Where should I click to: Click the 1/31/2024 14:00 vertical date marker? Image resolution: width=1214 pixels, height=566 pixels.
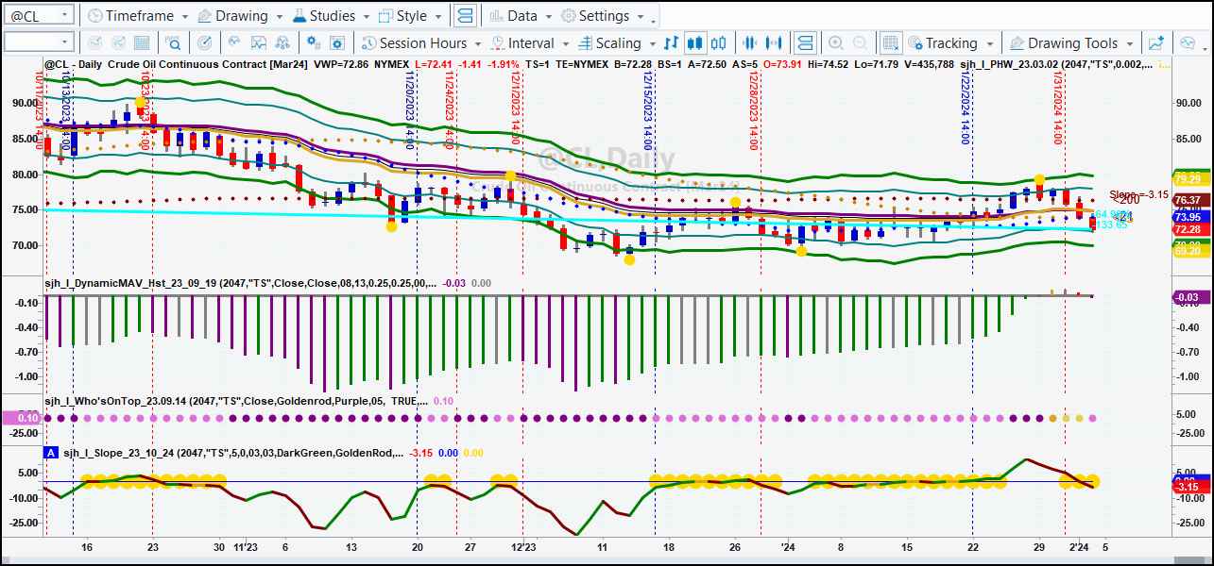1058,108
